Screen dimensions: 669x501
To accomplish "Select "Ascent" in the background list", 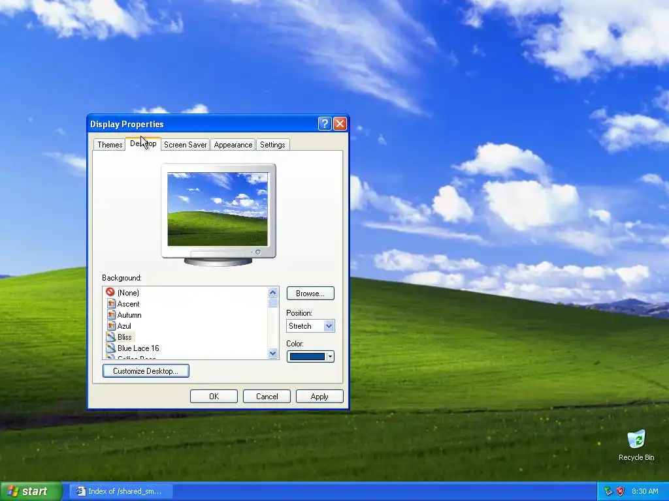I will (x=128, y=304).
